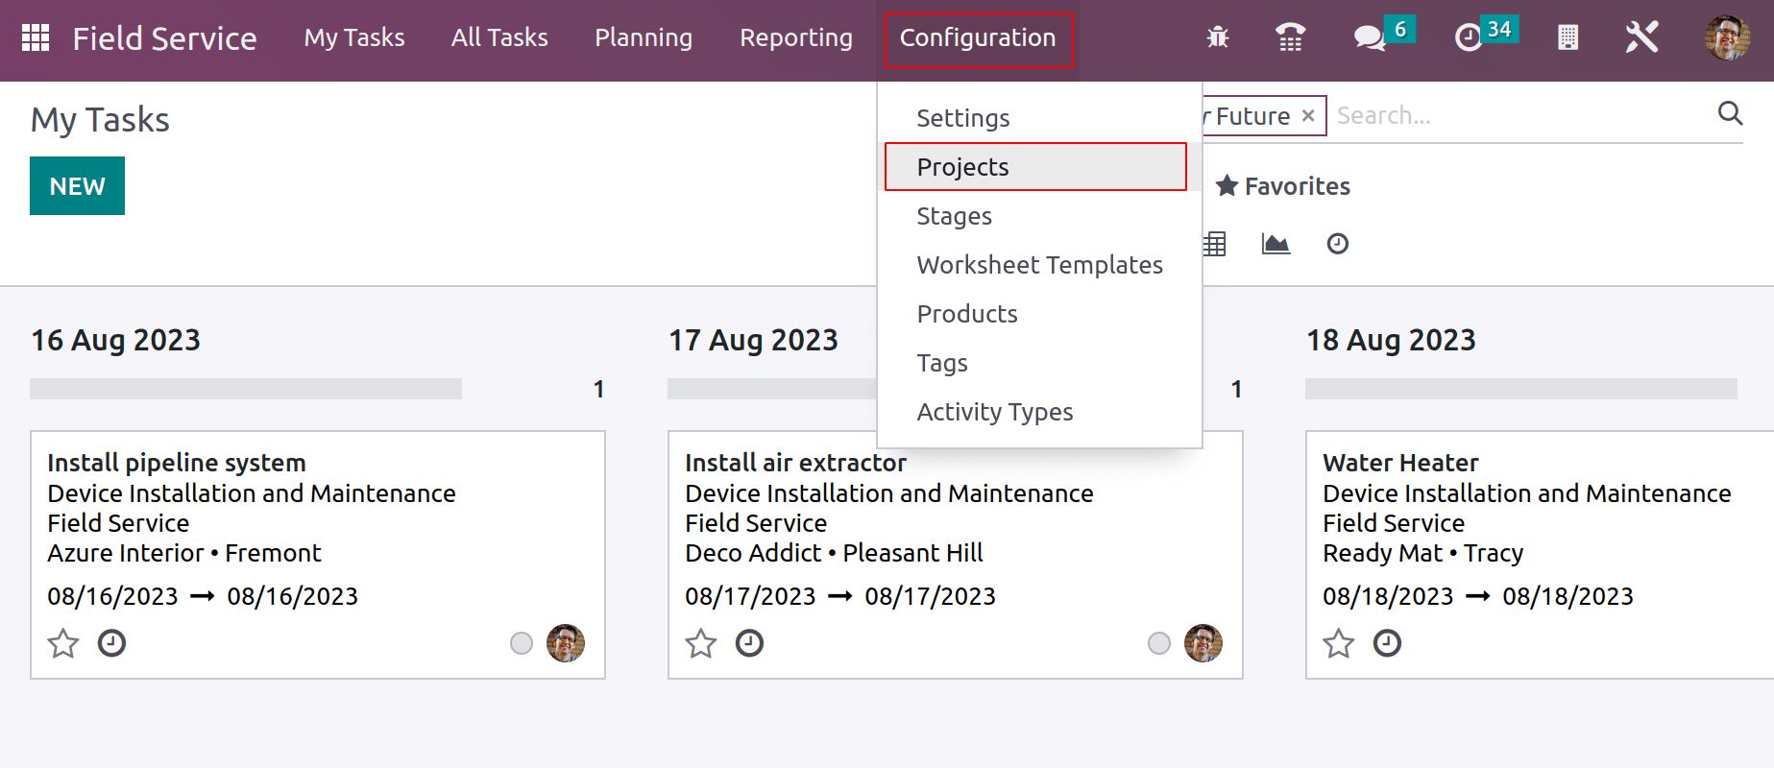
Task: Open the All Tasks menu
Action: pyautogui.click(x=499, y=37)
